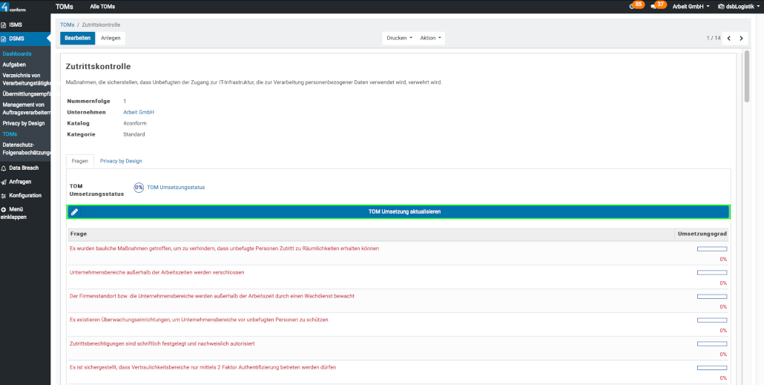Click TOM Umsetzung aktualisieren button

tap(398, 212)
